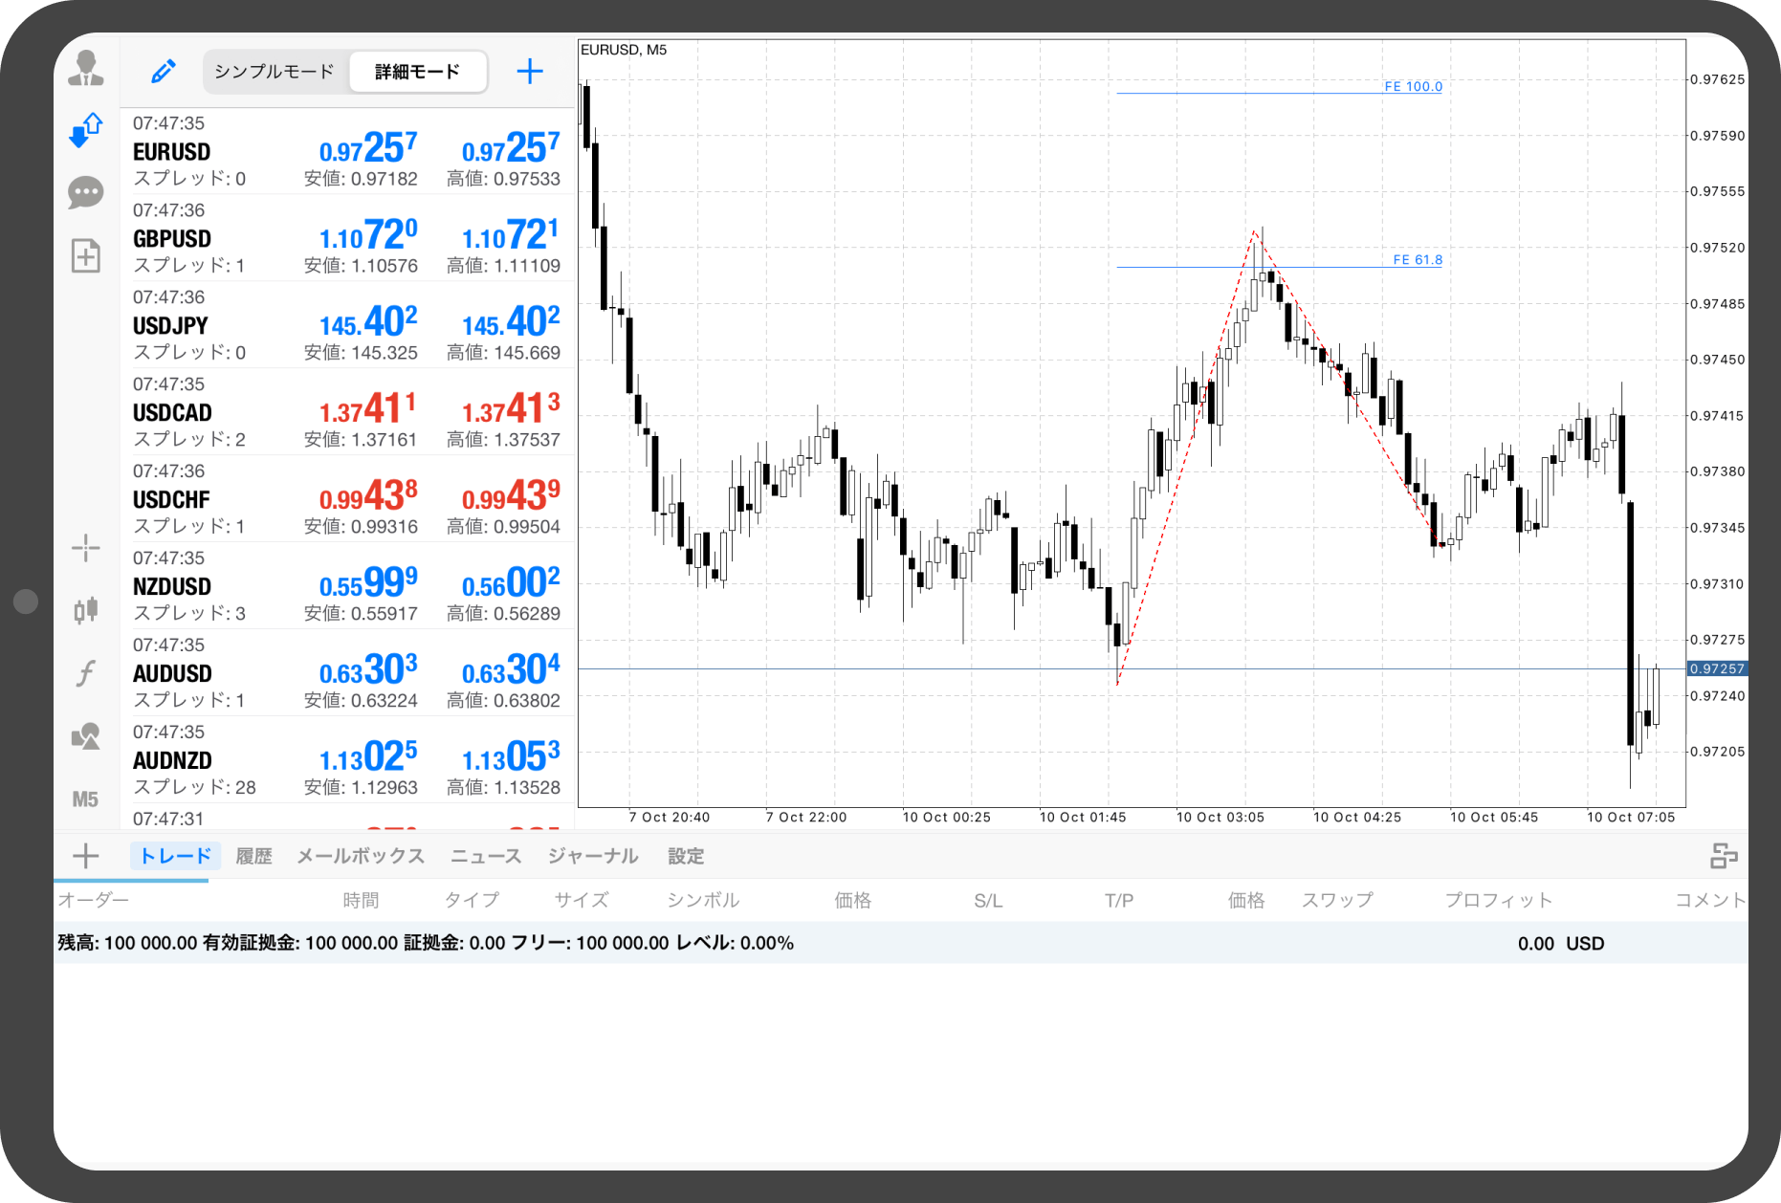Open the candlestick chart type icon
The image size is (1781, 1203).
point(86,610)
